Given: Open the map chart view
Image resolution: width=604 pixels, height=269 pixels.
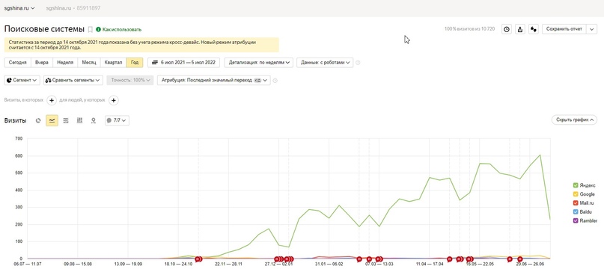Looking at the screenshot, I should click(x=94, y=120).
